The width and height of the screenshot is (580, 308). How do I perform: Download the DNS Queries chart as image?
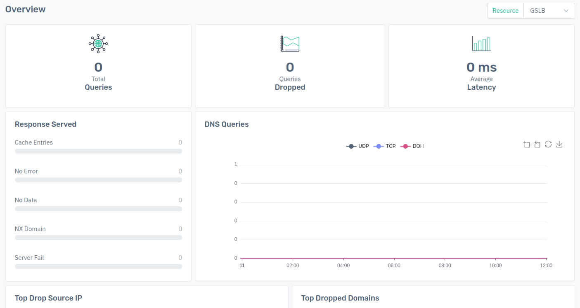tap(559, 144)
